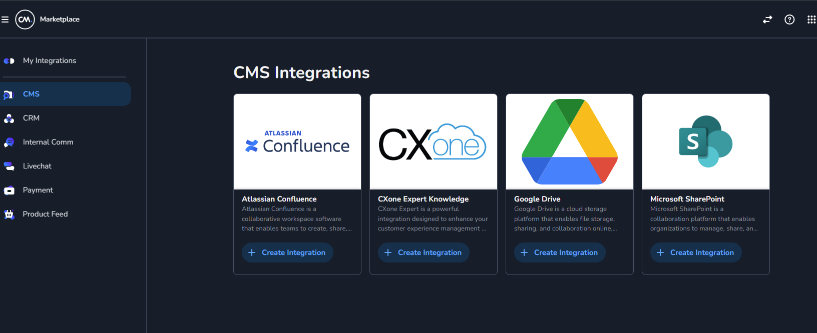
Task: Click the Internal Comm chat icon
Action: pyautogui.click(x=9, y=142)
